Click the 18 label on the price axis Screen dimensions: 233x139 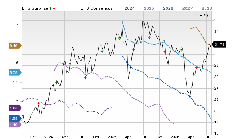click(217, 122)
